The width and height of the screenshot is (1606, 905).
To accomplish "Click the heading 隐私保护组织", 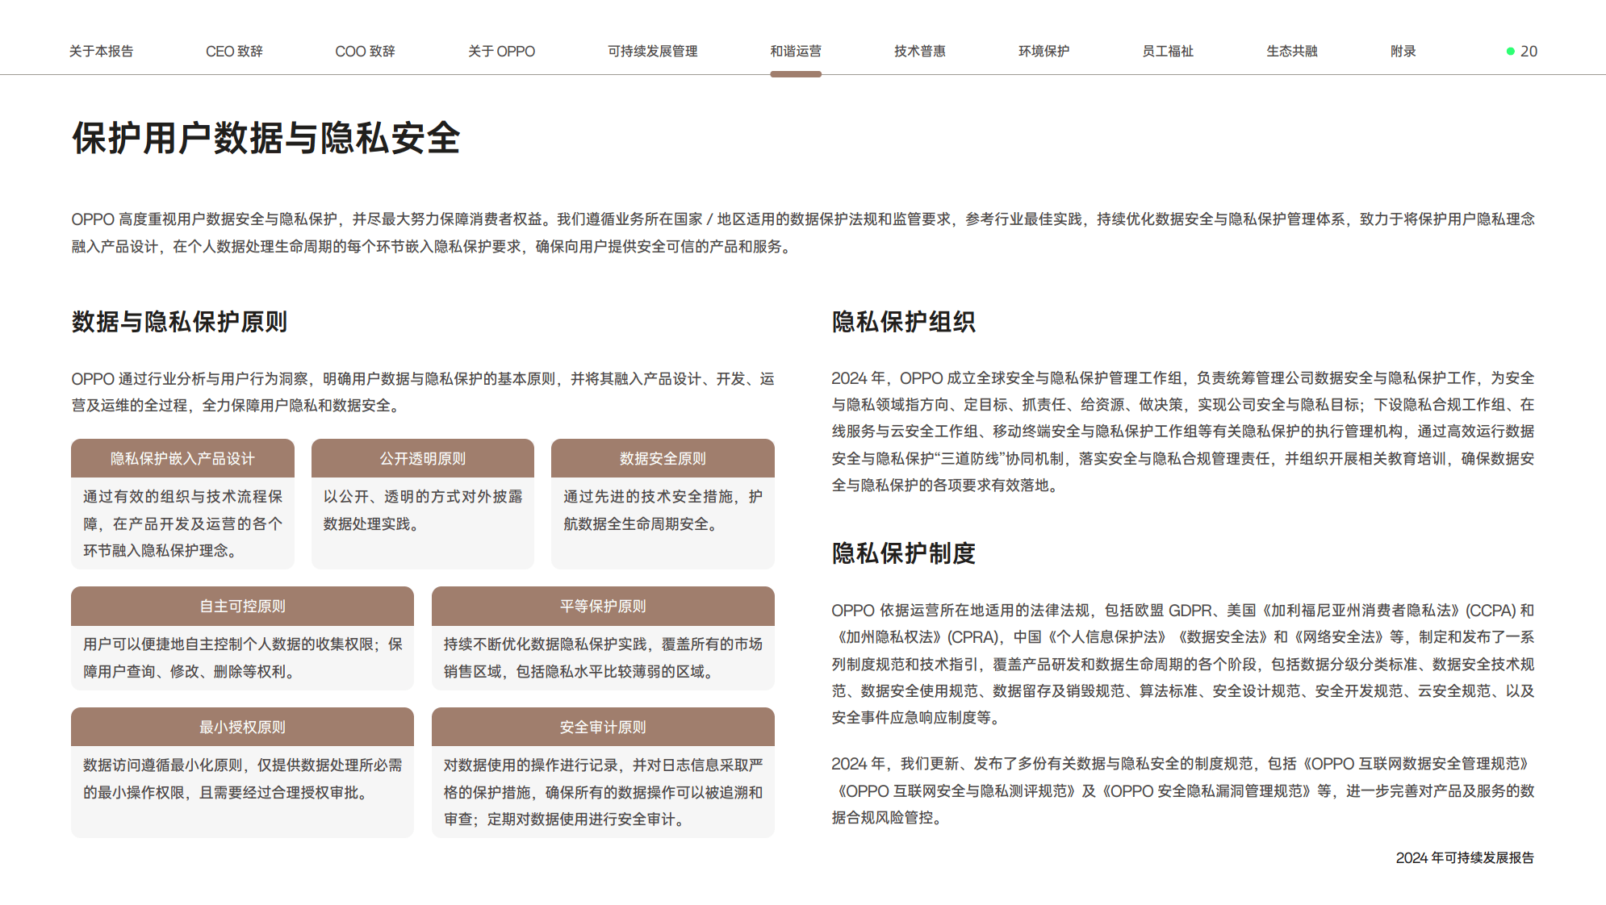I will 903,322.
